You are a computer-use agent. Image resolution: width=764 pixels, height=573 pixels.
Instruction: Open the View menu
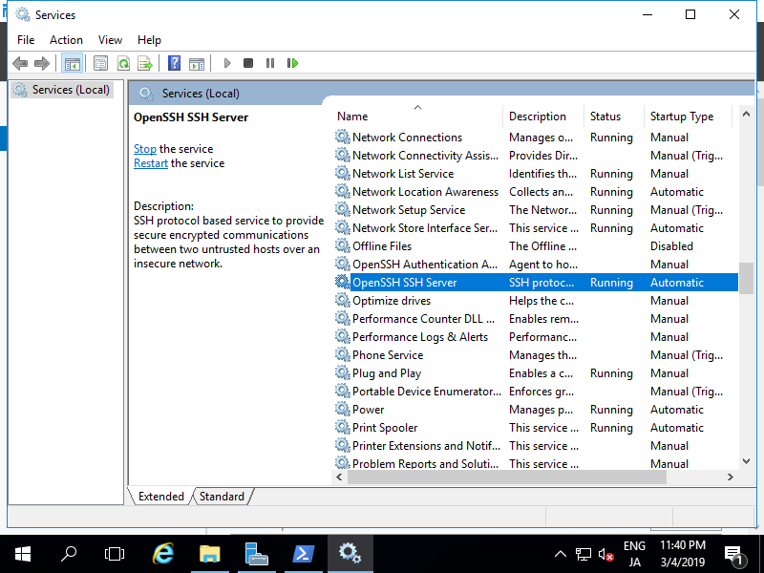click(x=110, y=40)
